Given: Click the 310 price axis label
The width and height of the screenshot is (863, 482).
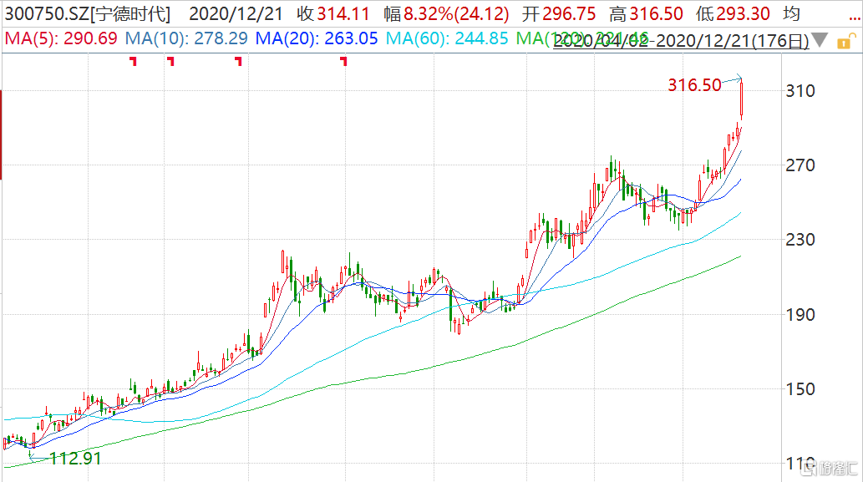Looking at the screenshot, I should click(x=800, y=91).
